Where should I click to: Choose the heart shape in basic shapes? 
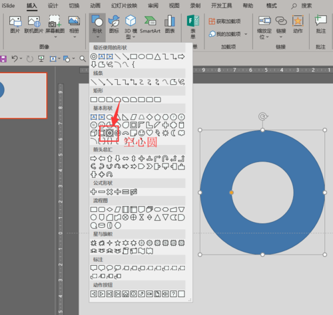click(x=149, y=133)
